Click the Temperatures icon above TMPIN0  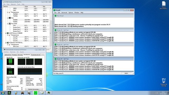click(x=10, y=12)
